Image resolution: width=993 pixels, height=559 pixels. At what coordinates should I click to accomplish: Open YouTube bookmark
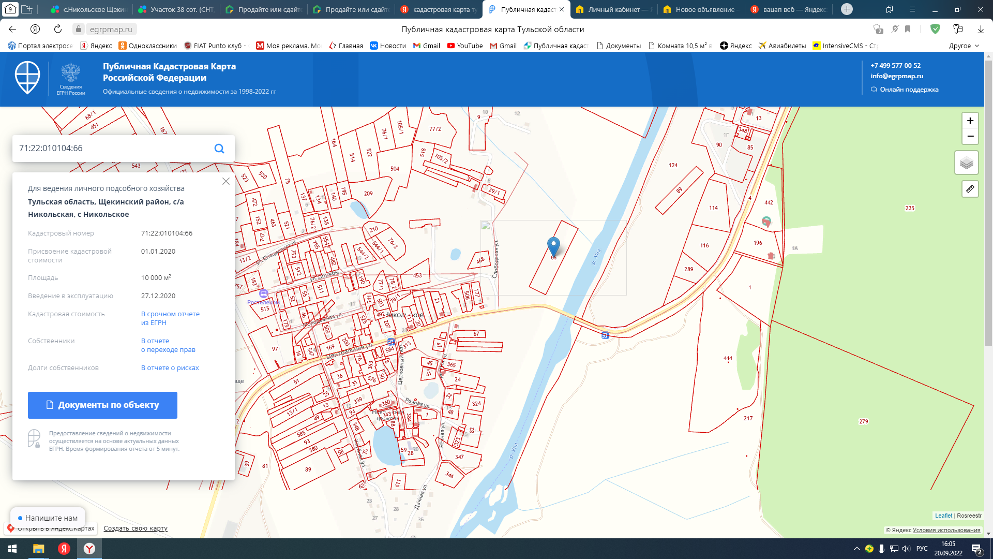[x=465, y=46]
